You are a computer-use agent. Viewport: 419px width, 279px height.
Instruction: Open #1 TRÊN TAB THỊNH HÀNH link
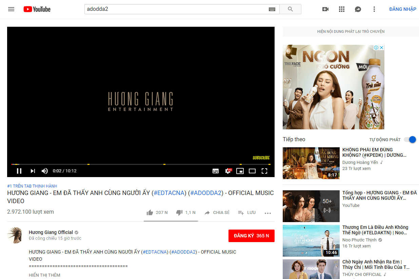(x=32, y=186)
